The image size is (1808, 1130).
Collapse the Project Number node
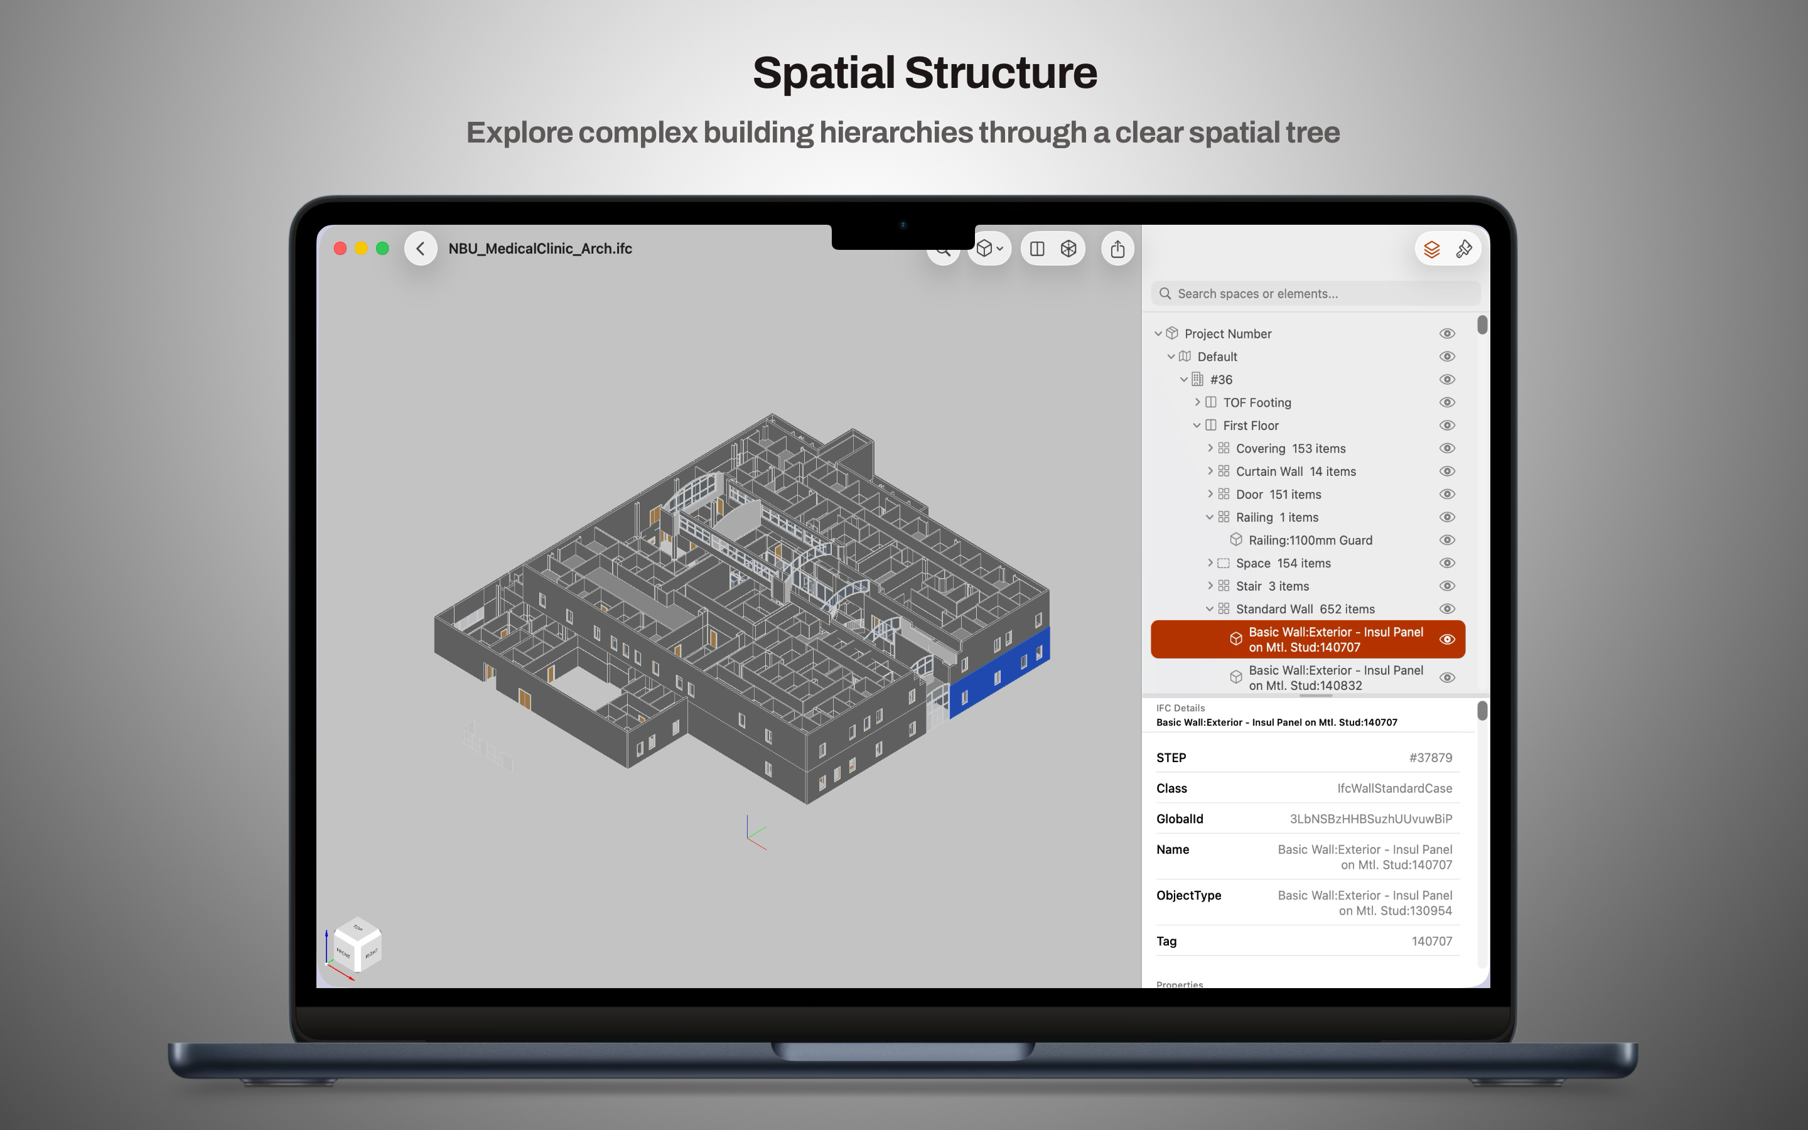(1158, 333)
